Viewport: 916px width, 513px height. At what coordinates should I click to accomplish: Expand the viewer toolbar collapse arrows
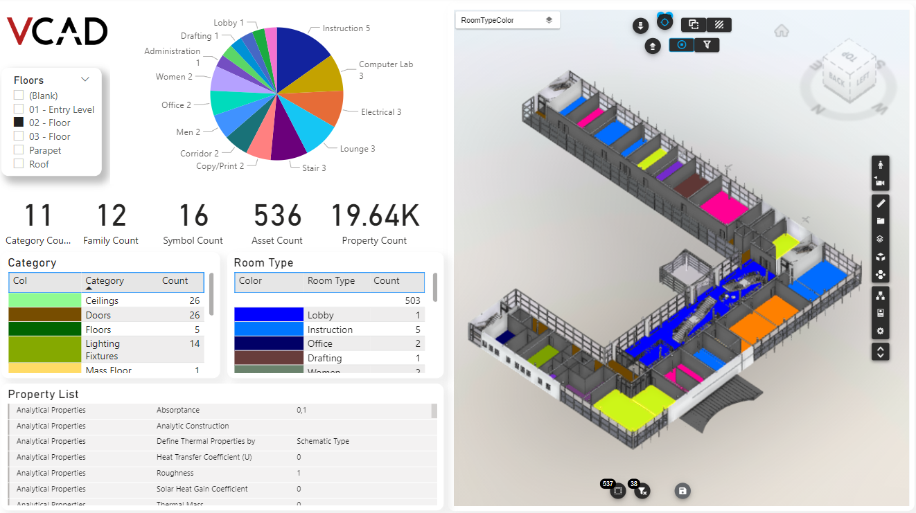[x=880, y=352]
